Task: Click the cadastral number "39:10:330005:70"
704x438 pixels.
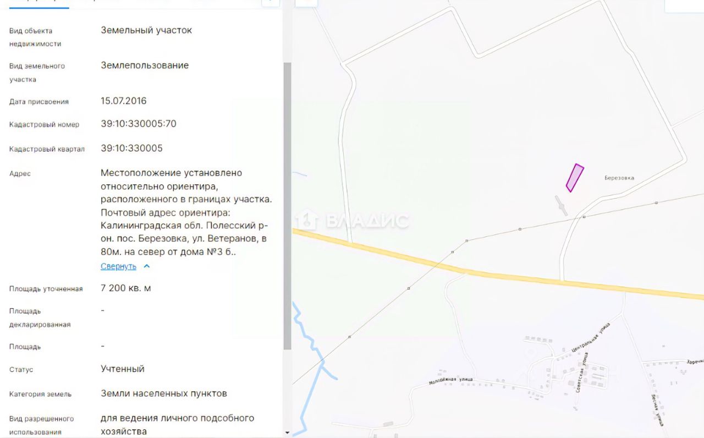Action: click(139, 124)
